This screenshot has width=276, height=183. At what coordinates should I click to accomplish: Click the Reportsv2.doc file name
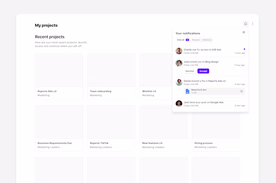(x=199, y=90)
